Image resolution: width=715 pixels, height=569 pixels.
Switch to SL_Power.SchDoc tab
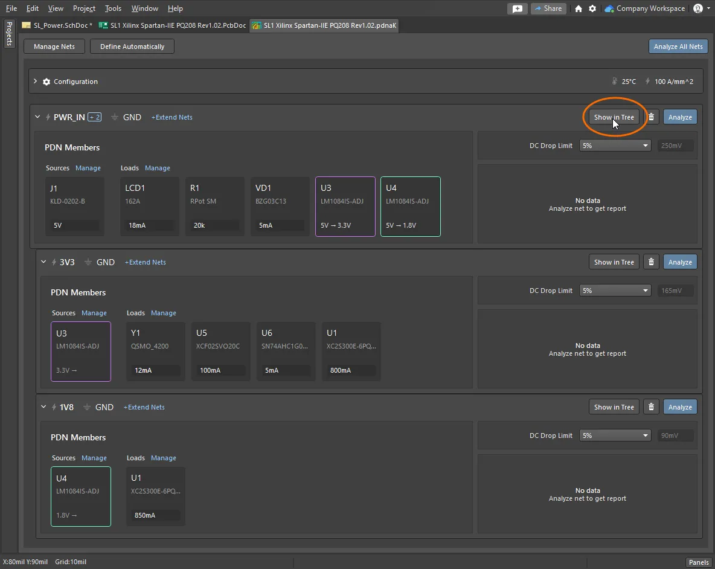59,25
